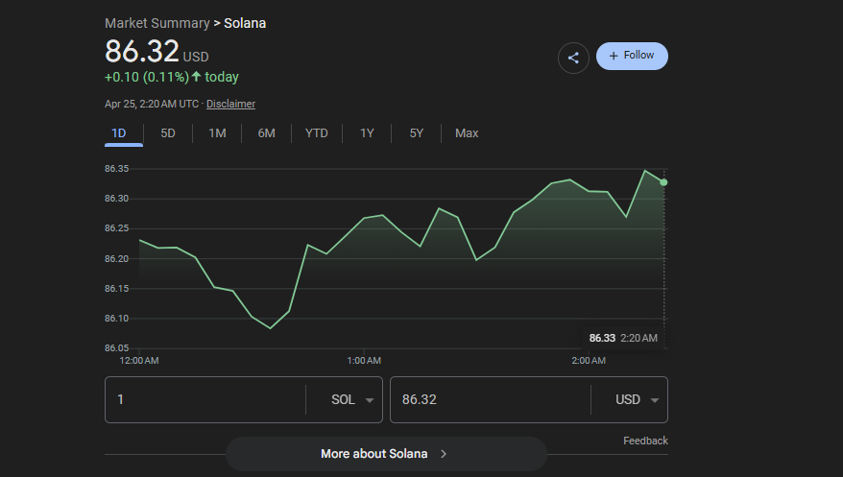Select the 1D time range tab
Image resolution: width=843 pixels, height=477 pixels.
coord(119,133)
